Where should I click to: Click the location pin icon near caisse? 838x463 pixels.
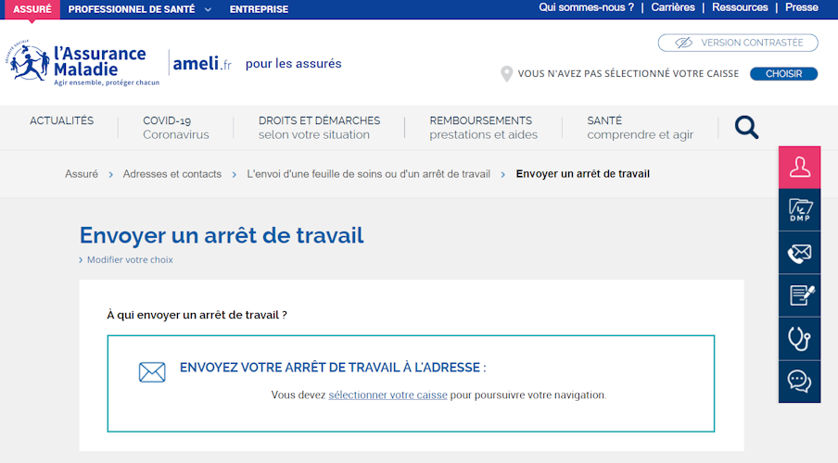coord(506,74)
